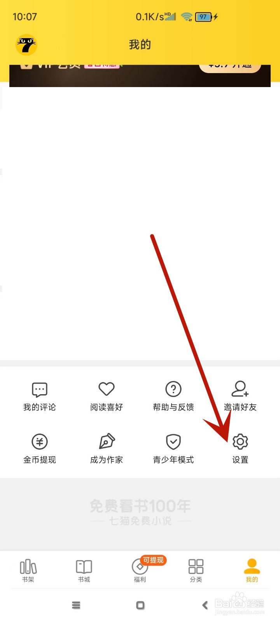Tap the 可提现 badge
280x622 pixels.
(153, 560)
